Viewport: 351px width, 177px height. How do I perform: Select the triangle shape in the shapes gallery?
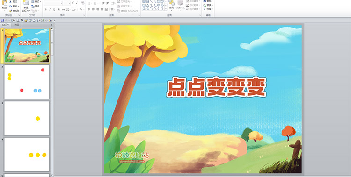(148, 5)
